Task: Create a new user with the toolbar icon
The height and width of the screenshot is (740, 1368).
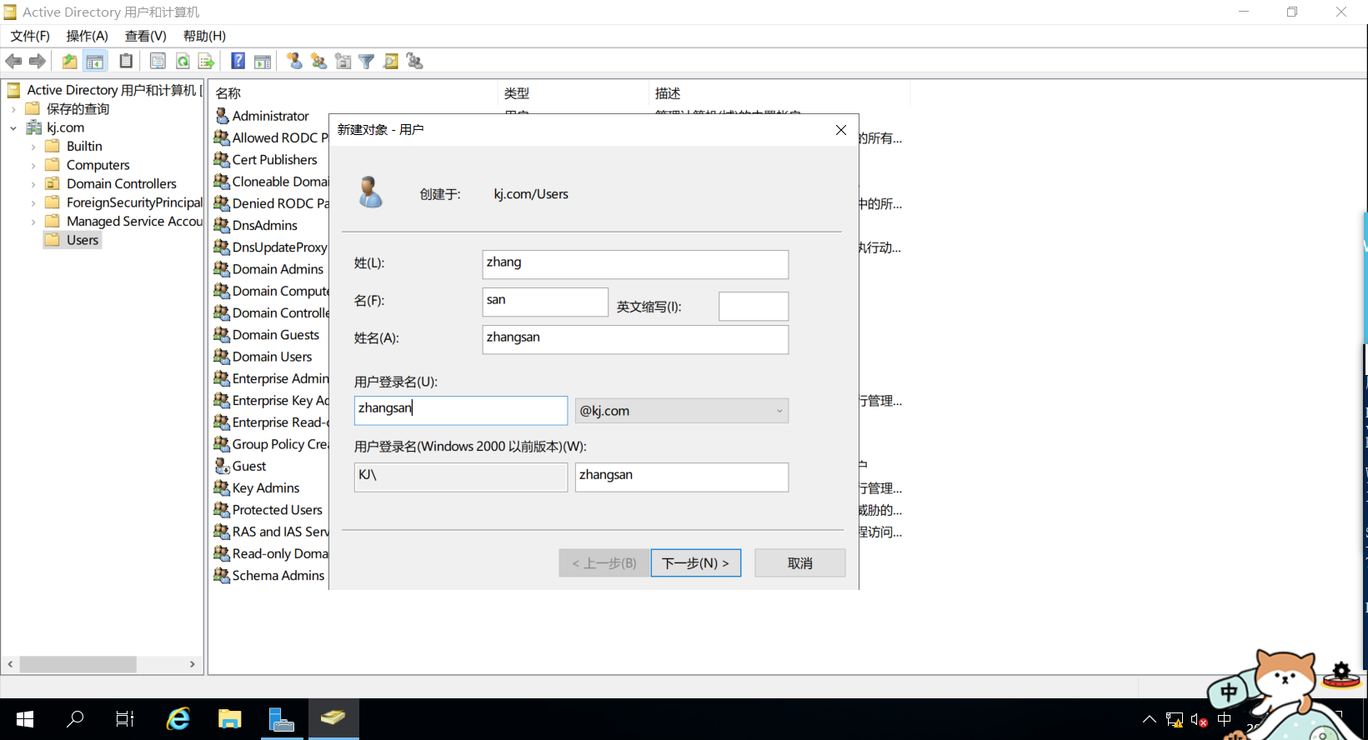Action: pos(294,61)
